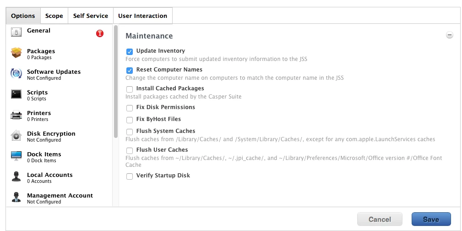Viewport: 462px width, 231px height.
Task: Select the Printers icon in sidebar
Action: (x=16, y=115)
